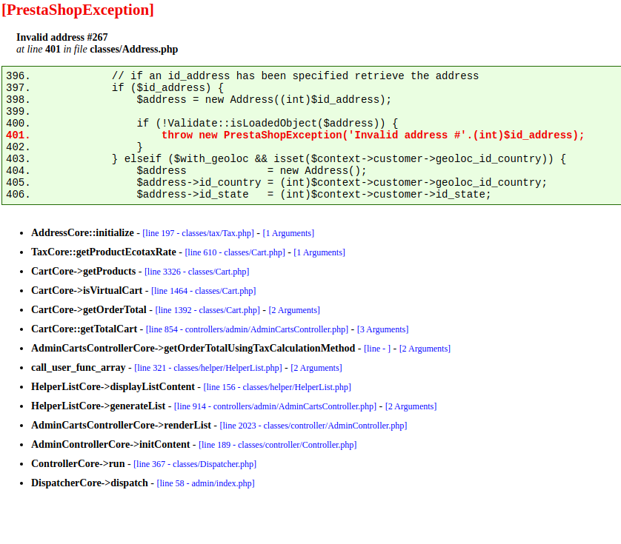621x544 pixels.
Task: Open line 367 classes/Dispatcher.php link
Action: [195, 464]
